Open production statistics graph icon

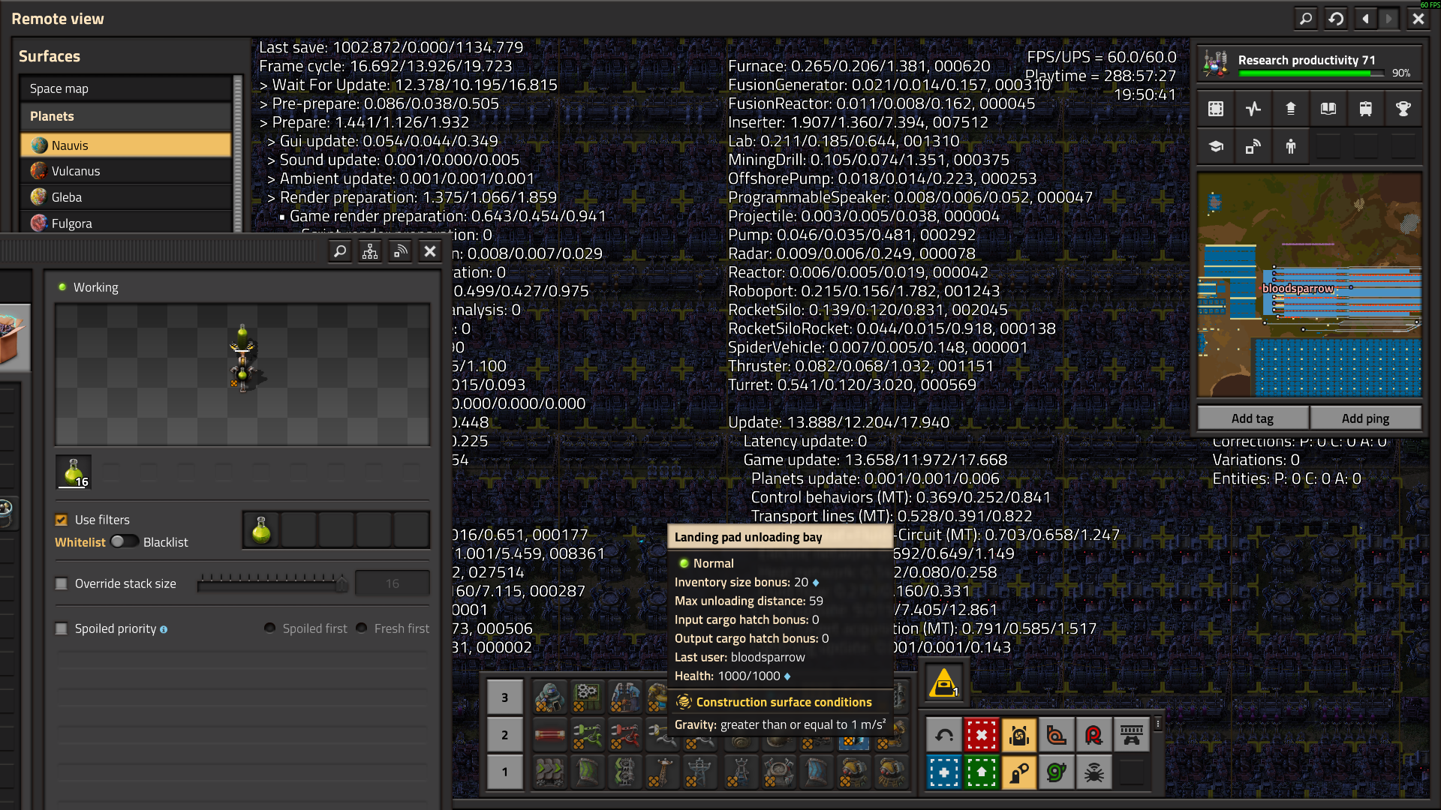1253,109
